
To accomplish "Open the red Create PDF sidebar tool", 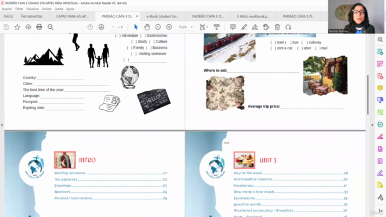I will [x=380, y=76].
